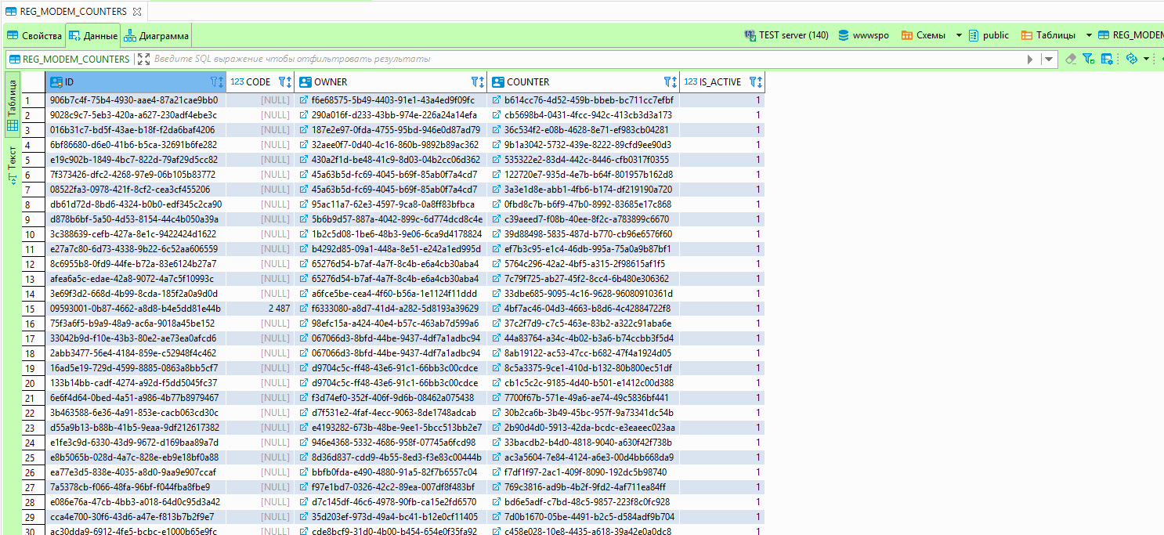This screenshot has height=535, width=1164.
Task: Select row number 1 header
Action: pos(34,100)
